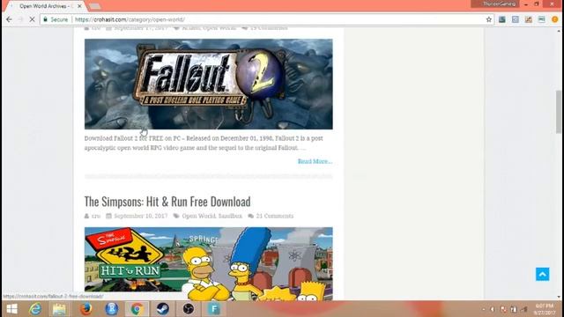The width and height of the screenshot is (564, 317).
Task: Click the orange extension icon at toolbar end
Action: point(554,19)
